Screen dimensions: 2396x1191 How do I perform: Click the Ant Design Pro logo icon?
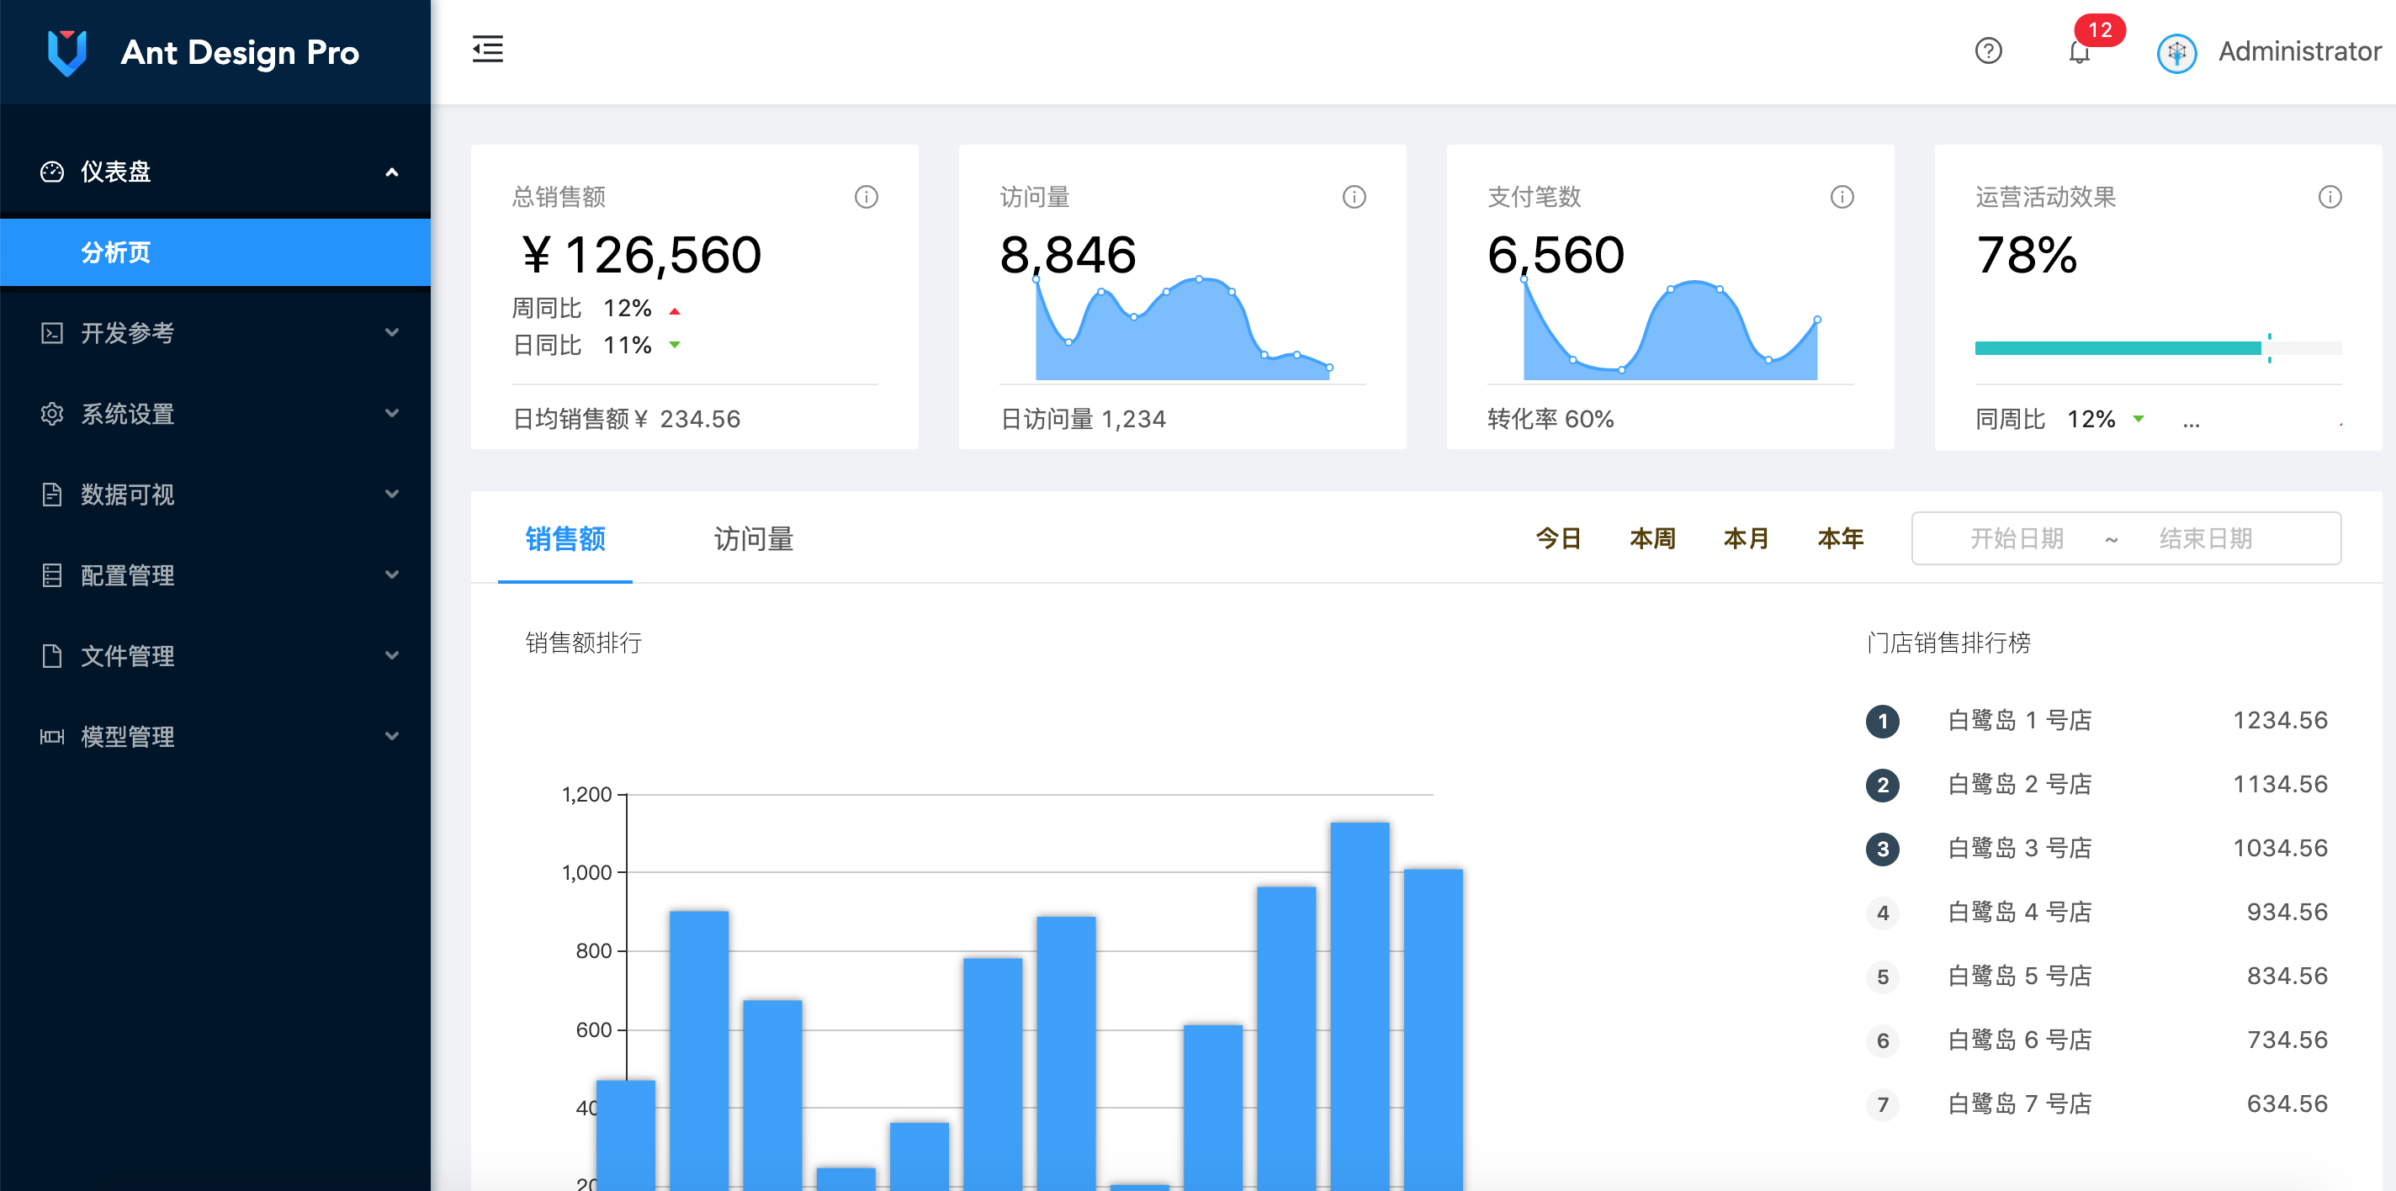pos(67,52)
